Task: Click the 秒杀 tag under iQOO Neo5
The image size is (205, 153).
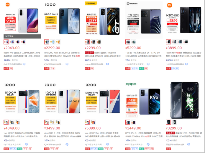Action: (x=53, y=69)
